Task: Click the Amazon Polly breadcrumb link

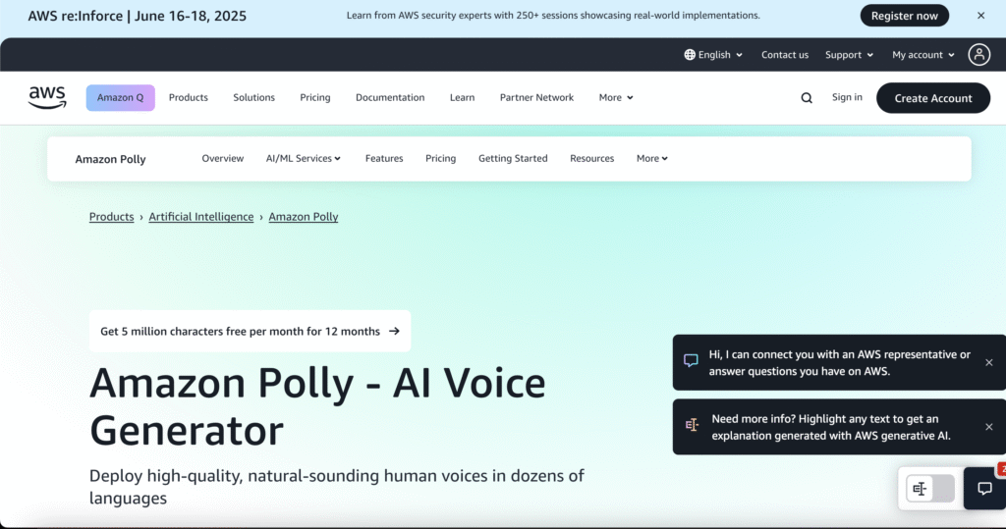Action: [304, 217]
